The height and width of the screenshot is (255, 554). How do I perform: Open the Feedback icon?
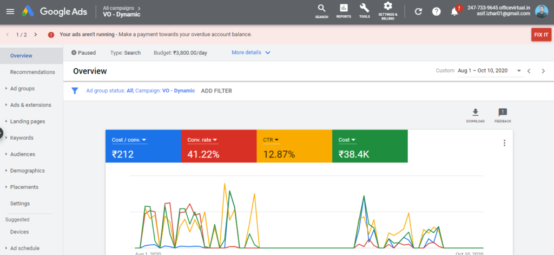coord(503,116)
